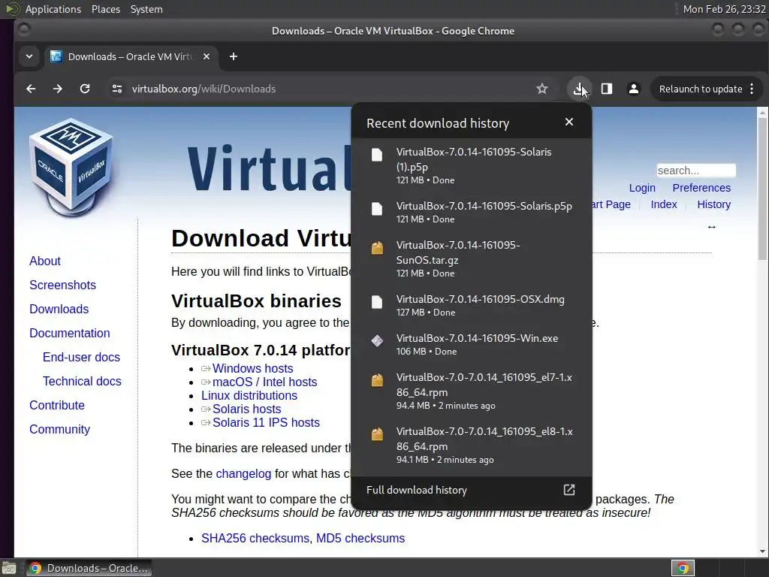Open the Chrome profile icon
Image resolution: width=769 pixels, height=577 pixels.
pos(634,89)
